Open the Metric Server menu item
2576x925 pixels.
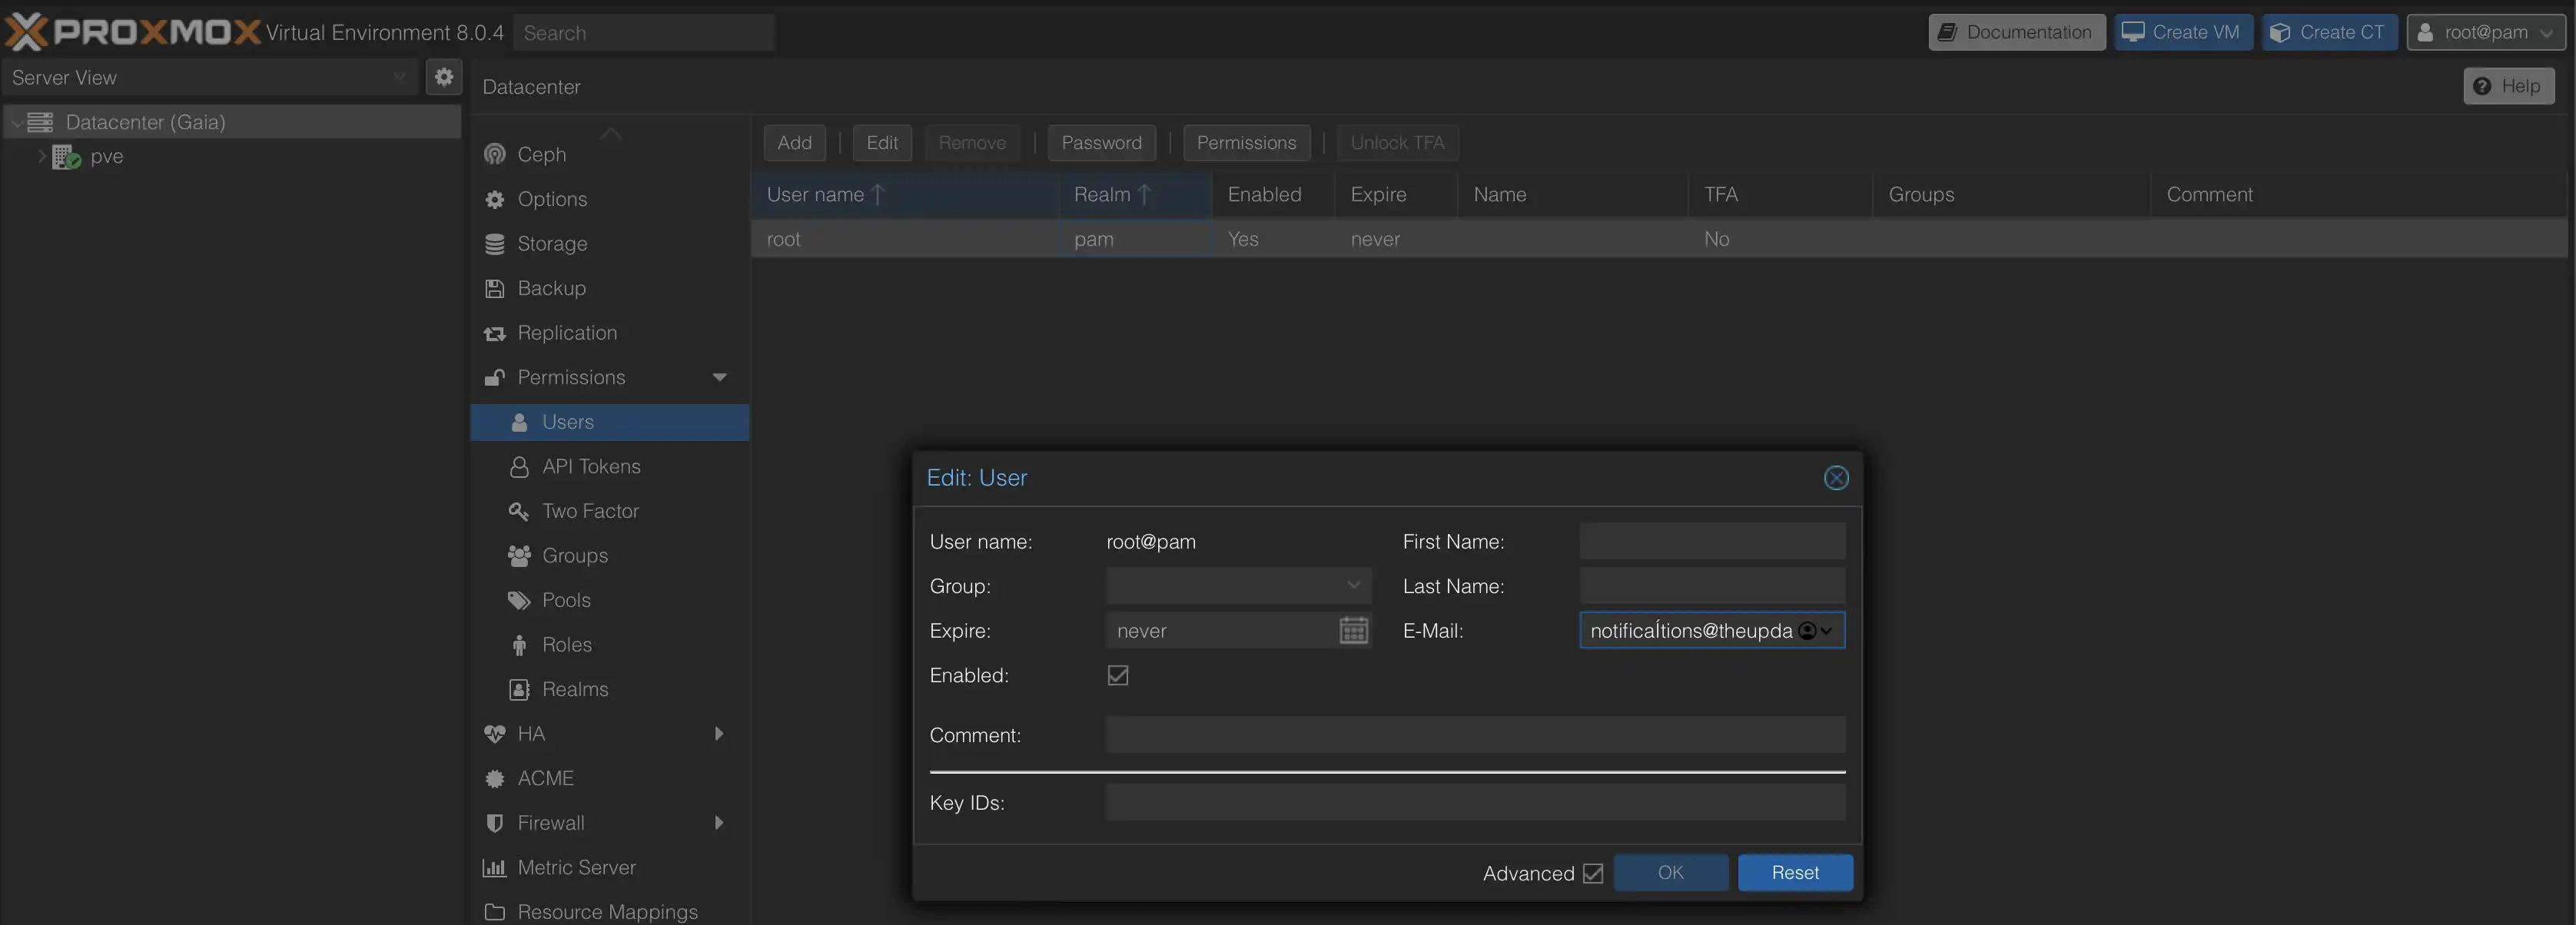click(609, 868)
